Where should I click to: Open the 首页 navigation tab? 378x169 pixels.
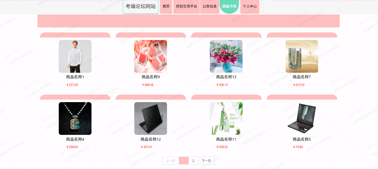[x=166, y=6]
